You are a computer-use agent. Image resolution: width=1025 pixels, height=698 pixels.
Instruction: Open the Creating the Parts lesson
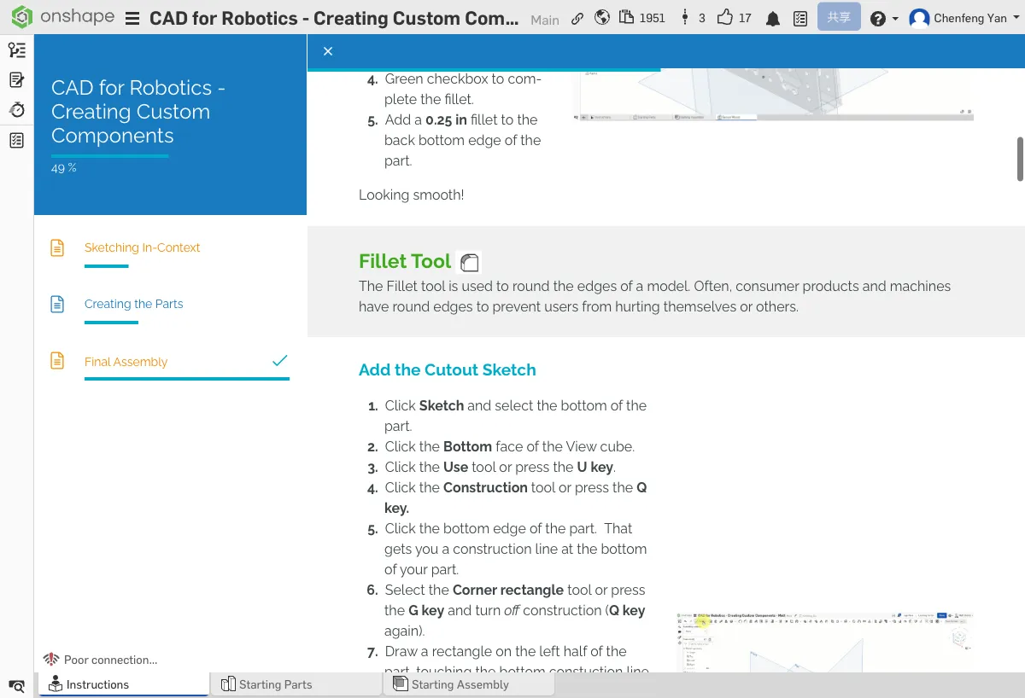[x=133, y=304]
